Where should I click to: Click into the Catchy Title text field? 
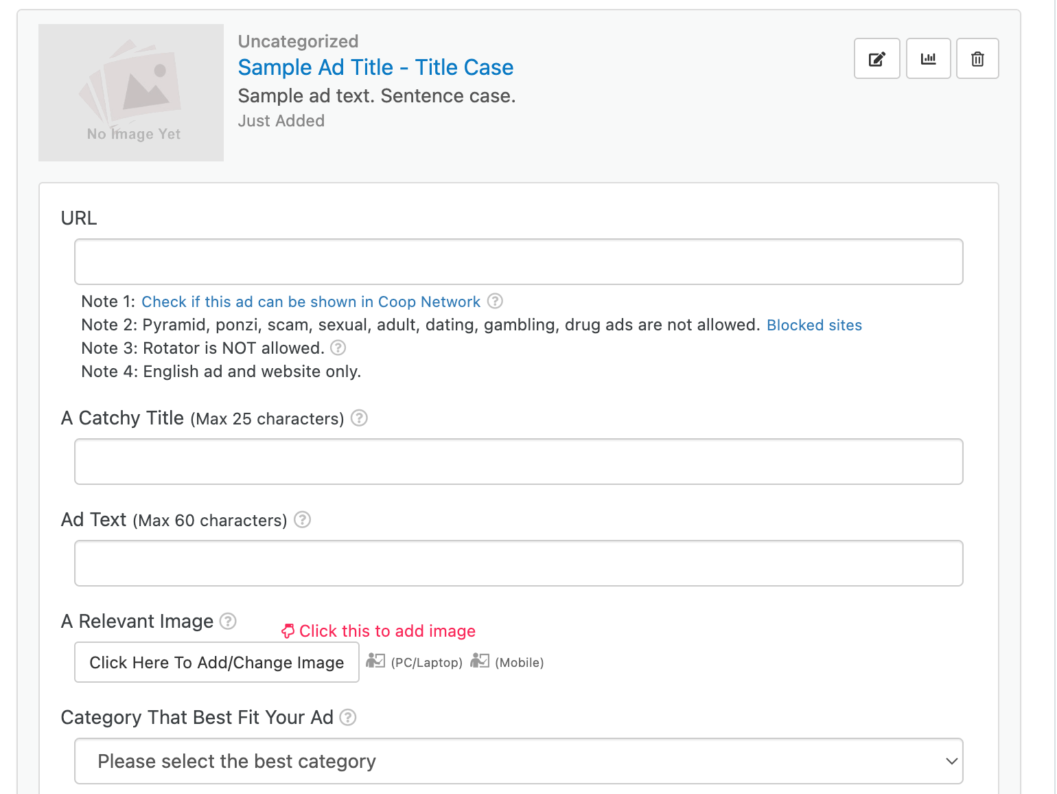[518, 462]
